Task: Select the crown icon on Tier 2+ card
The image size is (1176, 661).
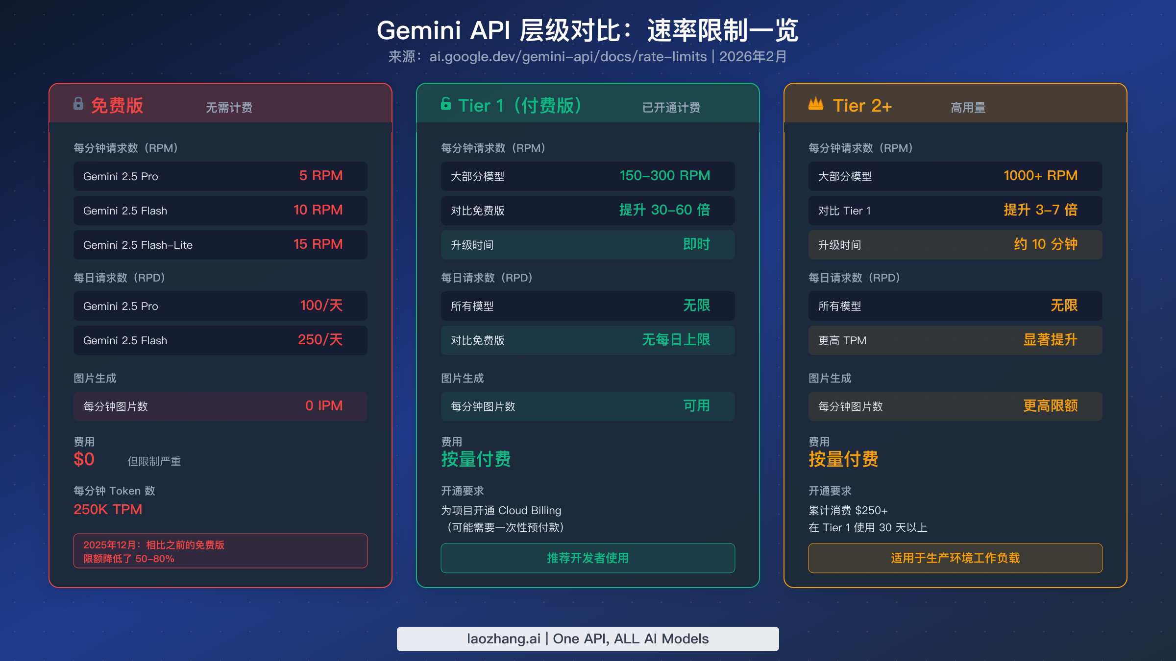Action: click(815, 104)
